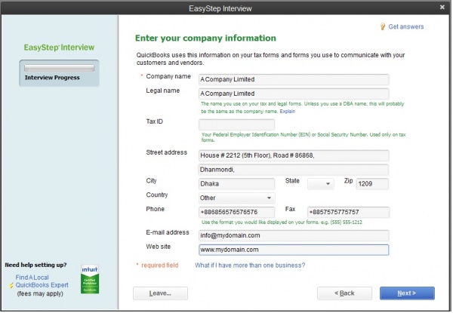The width and height of the screenshot is (453, 313).
Task: Click the 'Need help setting up?' text
Action: click(35, 265)
